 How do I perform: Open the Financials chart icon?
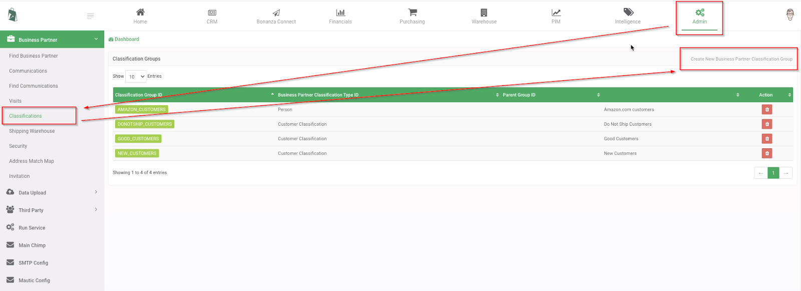340,13
